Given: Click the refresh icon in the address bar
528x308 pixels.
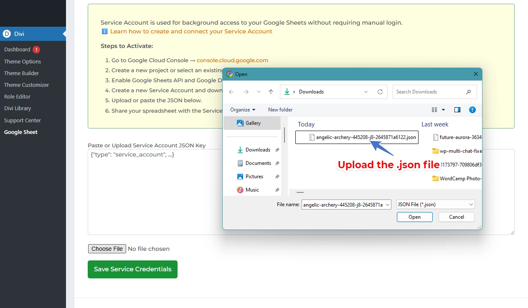Looking at the screenshot, I should click(380, 91).
